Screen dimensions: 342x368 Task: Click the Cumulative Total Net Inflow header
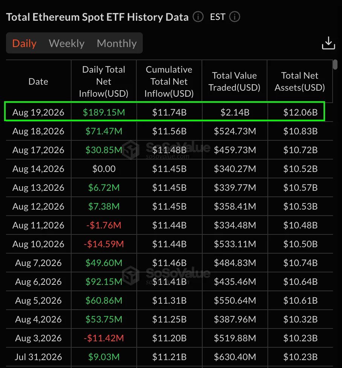[169, 81]
